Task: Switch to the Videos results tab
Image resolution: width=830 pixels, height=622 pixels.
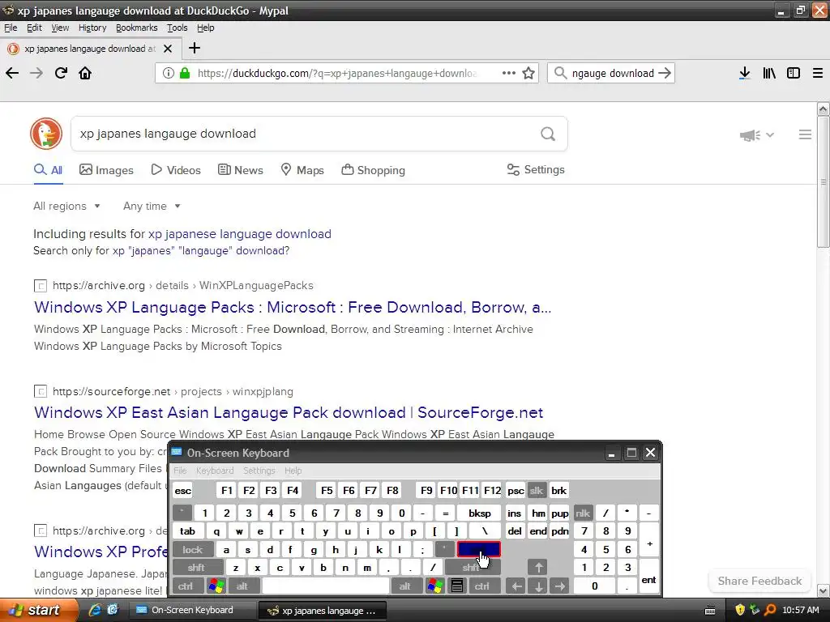Action: click(176, 170)
